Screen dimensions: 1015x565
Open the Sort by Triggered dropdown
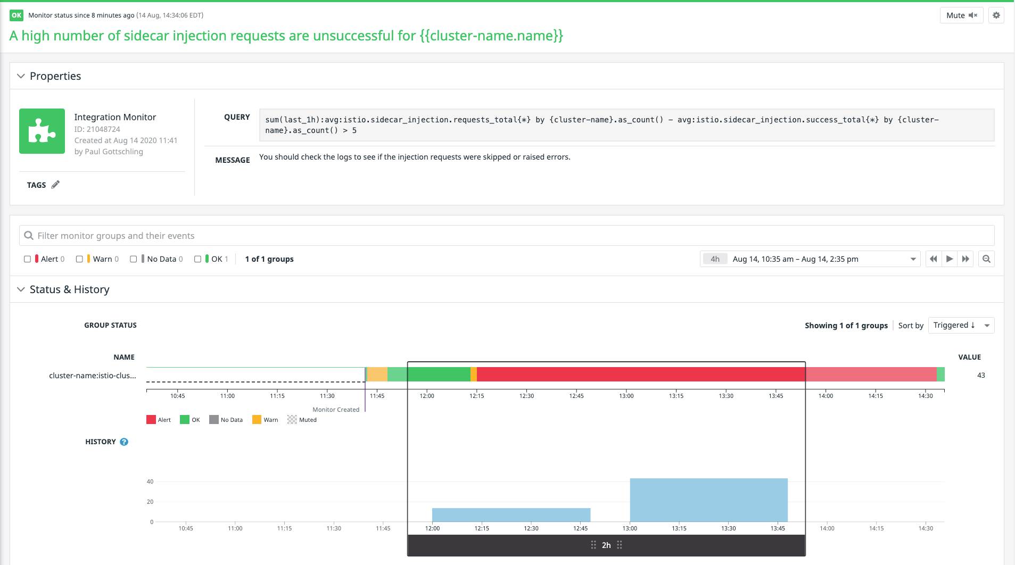click(961, 325)
